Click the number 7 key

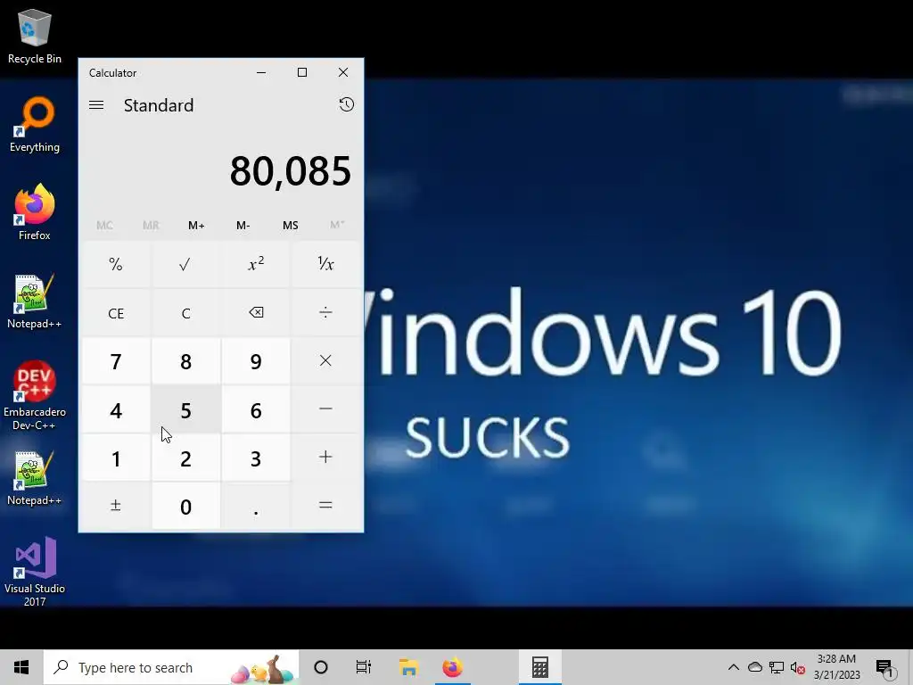coord(116,361)
